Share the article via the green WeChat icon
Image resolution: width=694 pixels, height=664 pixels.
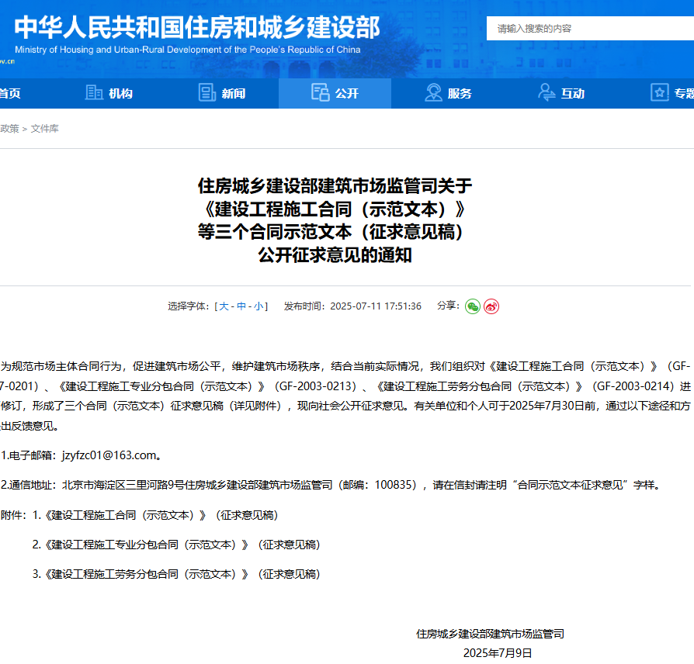[x=473, y=306]
